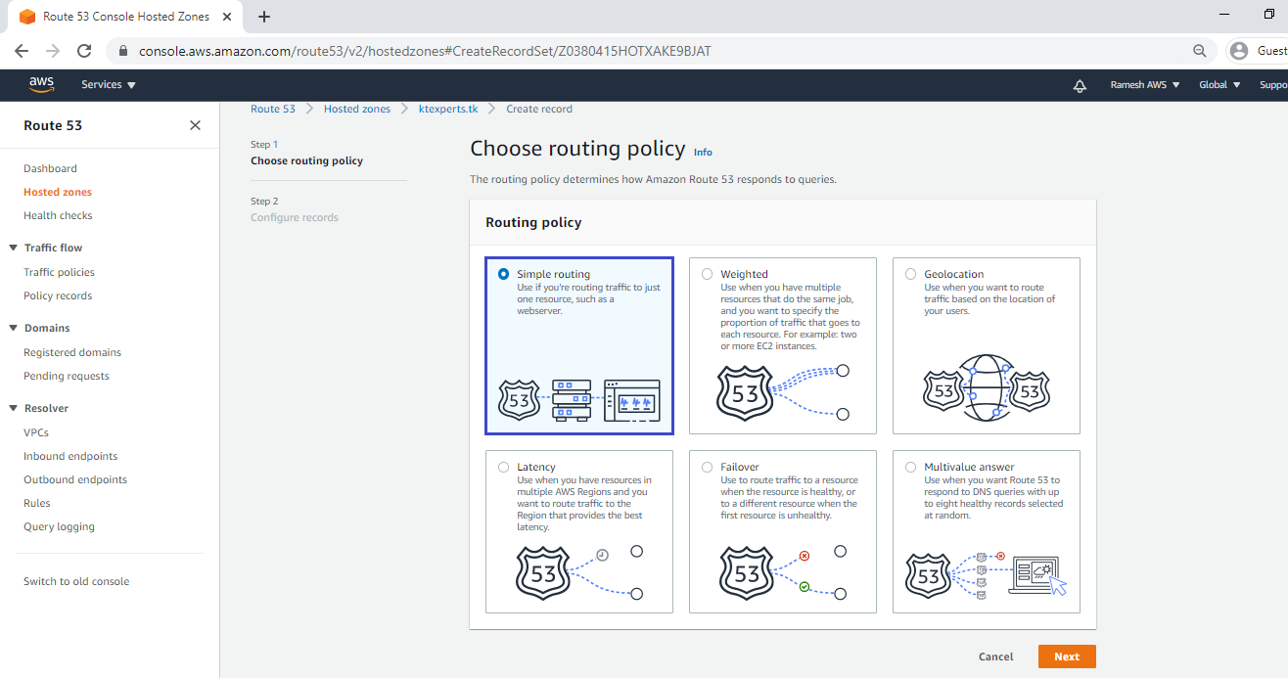Open Traffic policies in the sidebar
This screenshot has height=678, width=1288.
click(59, 272)
